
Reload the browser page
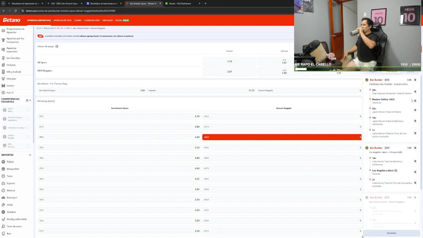point(15,11)
